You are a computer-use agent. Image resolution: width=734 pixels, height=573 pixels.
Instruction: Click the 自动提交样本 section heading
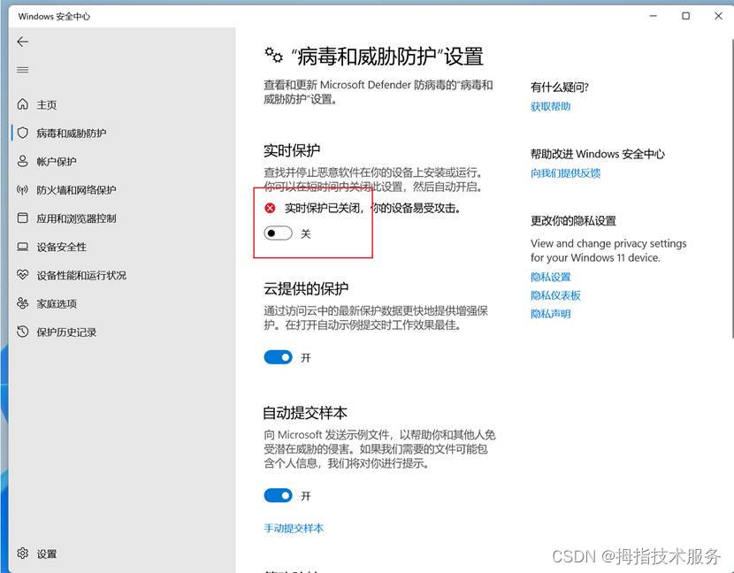pos(305,412)
